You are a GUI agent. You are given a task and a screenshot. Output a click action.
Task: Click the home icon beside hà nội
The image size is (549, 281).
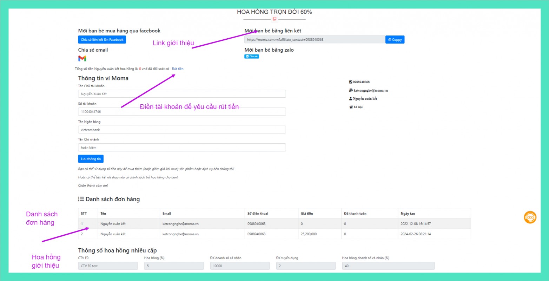click(351, 107)
